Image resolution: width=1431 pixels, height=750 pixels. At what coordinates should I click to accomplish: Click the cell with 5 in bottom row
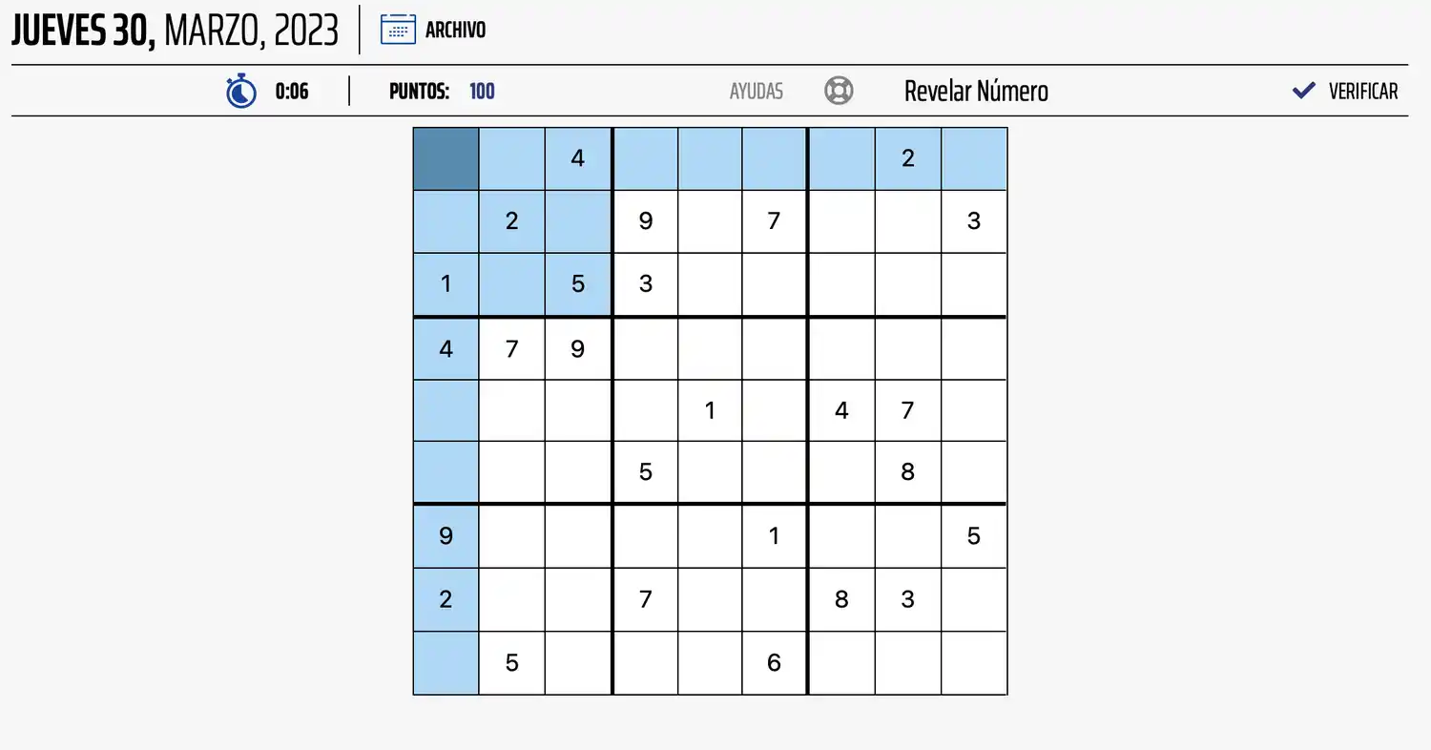(511, 661)
